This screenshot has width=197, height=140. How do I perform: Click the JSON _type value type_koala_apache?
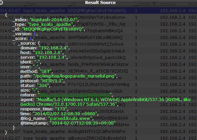[x=50, y=24]
